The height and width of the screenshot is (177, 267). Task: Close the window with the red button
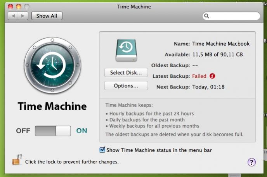click(x=10, y=7)
